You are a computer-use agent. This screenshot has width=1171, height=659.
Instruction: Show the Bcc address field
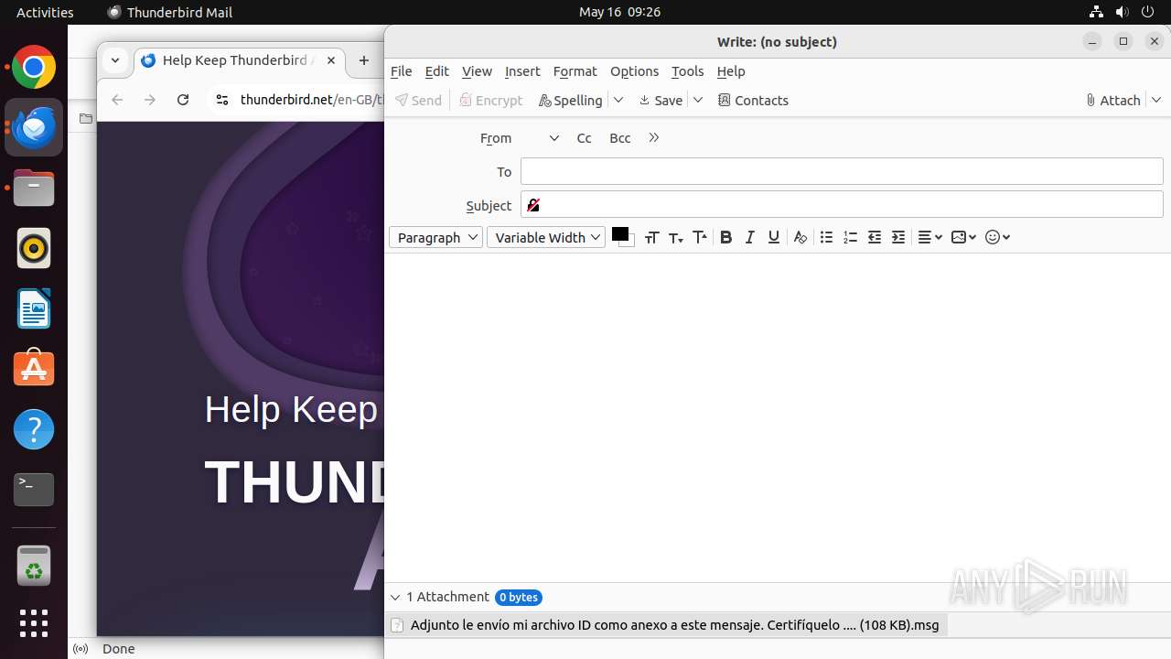pyautogui.click(x=619, y=138)
